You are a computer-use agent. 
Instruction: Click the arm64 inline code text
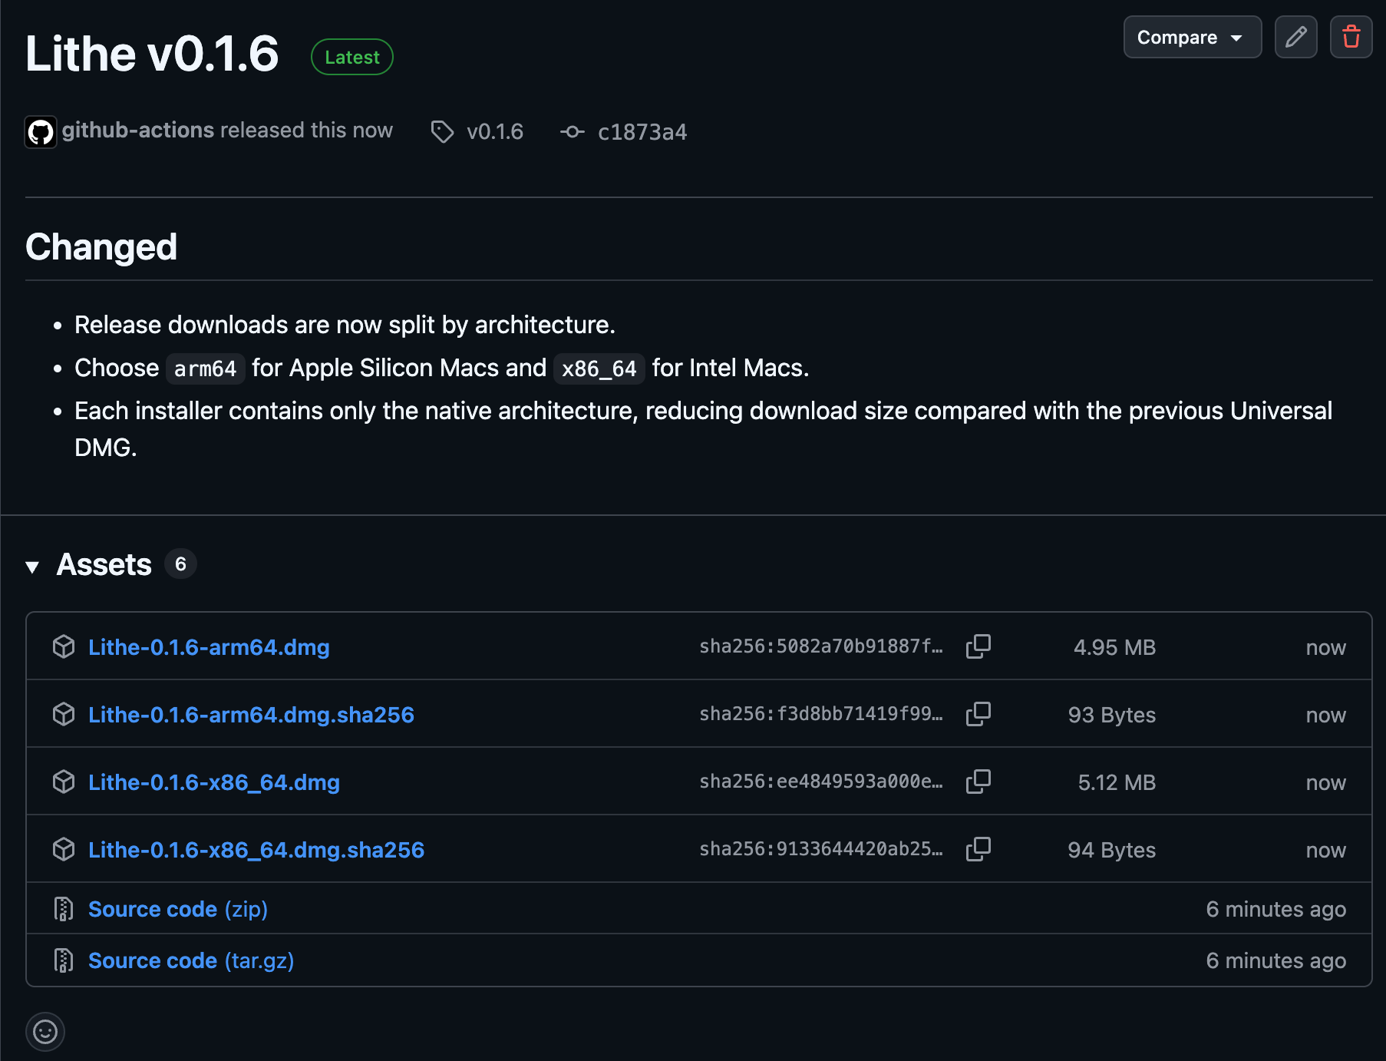205,369
